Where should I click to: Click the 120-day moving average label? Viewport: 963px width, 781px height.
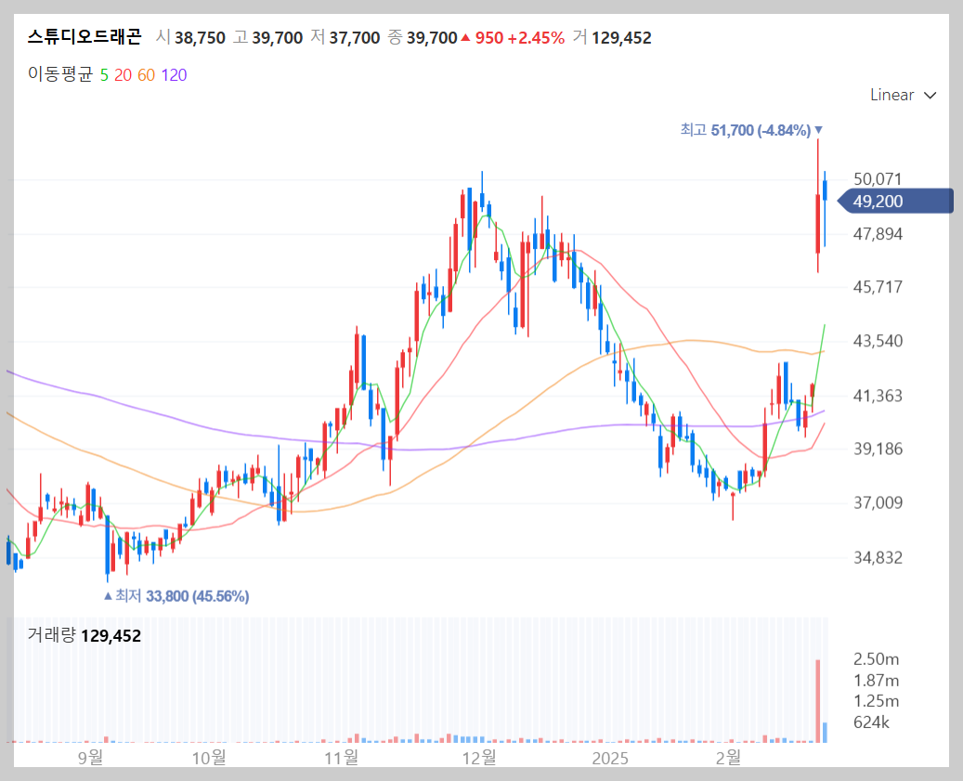pos(174,75)
